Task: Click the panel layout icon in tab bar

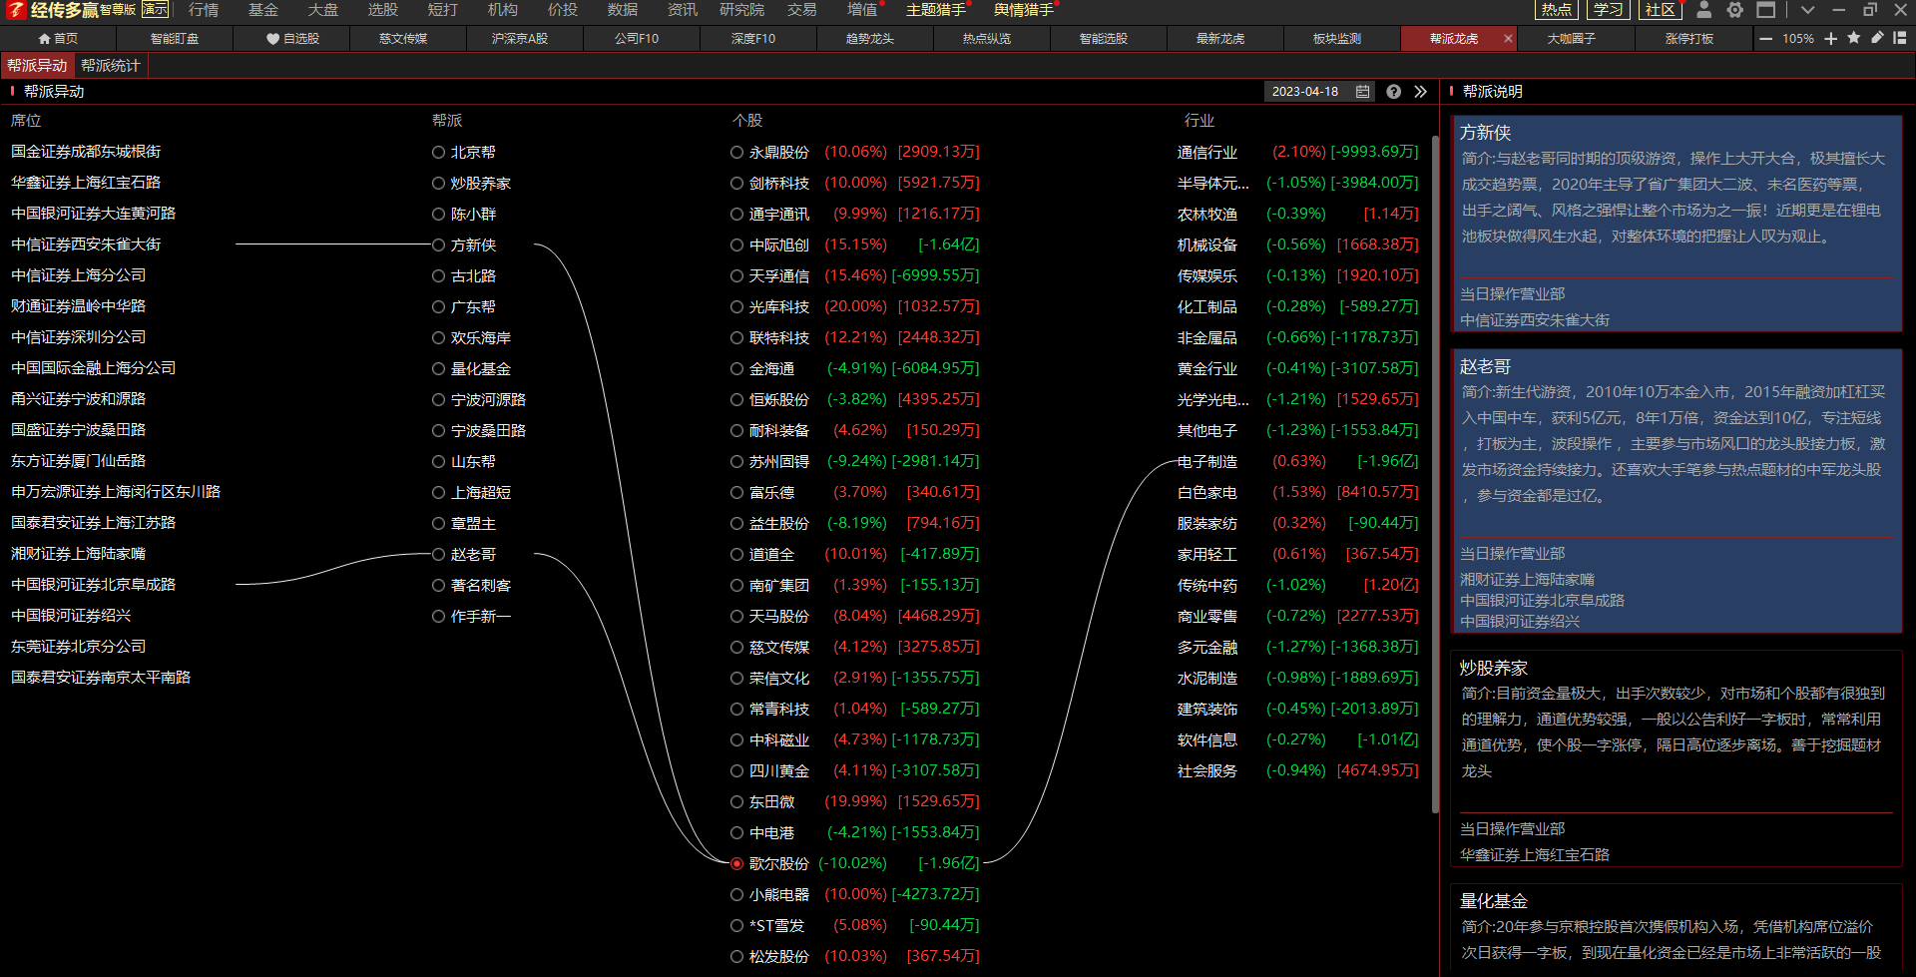Action: 1900,38
